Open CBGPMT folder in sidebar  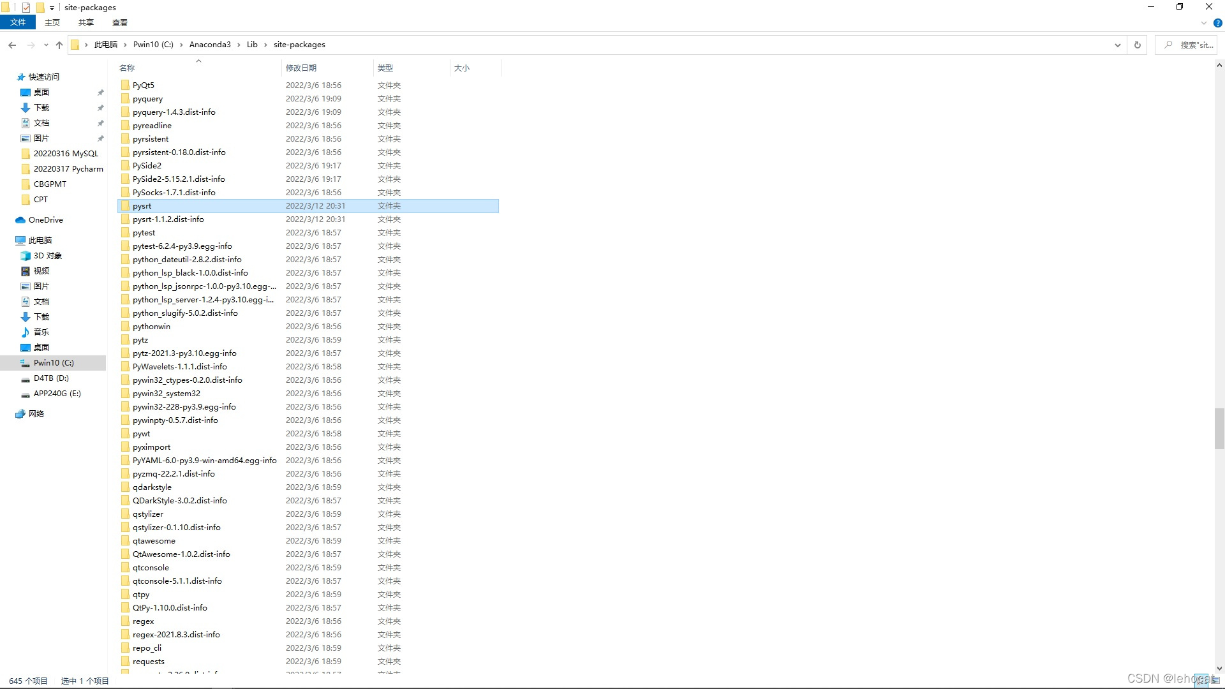tap(50, 184)
